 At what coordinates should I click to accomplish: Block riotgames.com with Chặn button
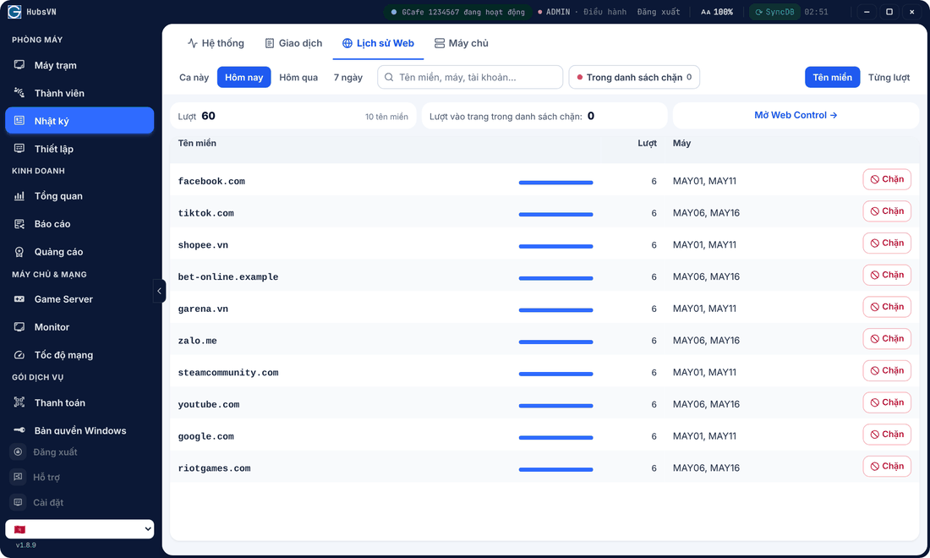pos(887,467)
